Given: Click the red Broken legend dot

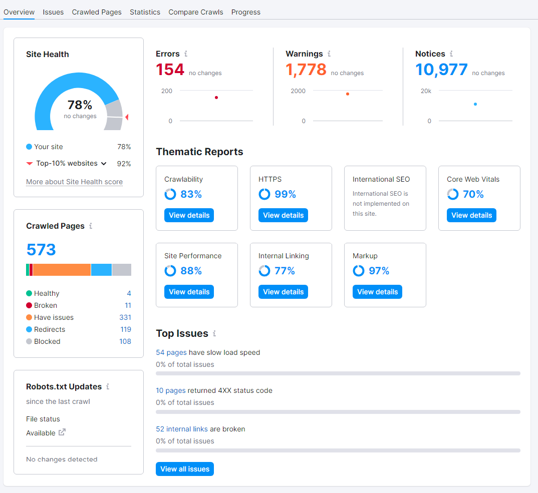Looking at the screenshot, I should [x=29, y=305].
